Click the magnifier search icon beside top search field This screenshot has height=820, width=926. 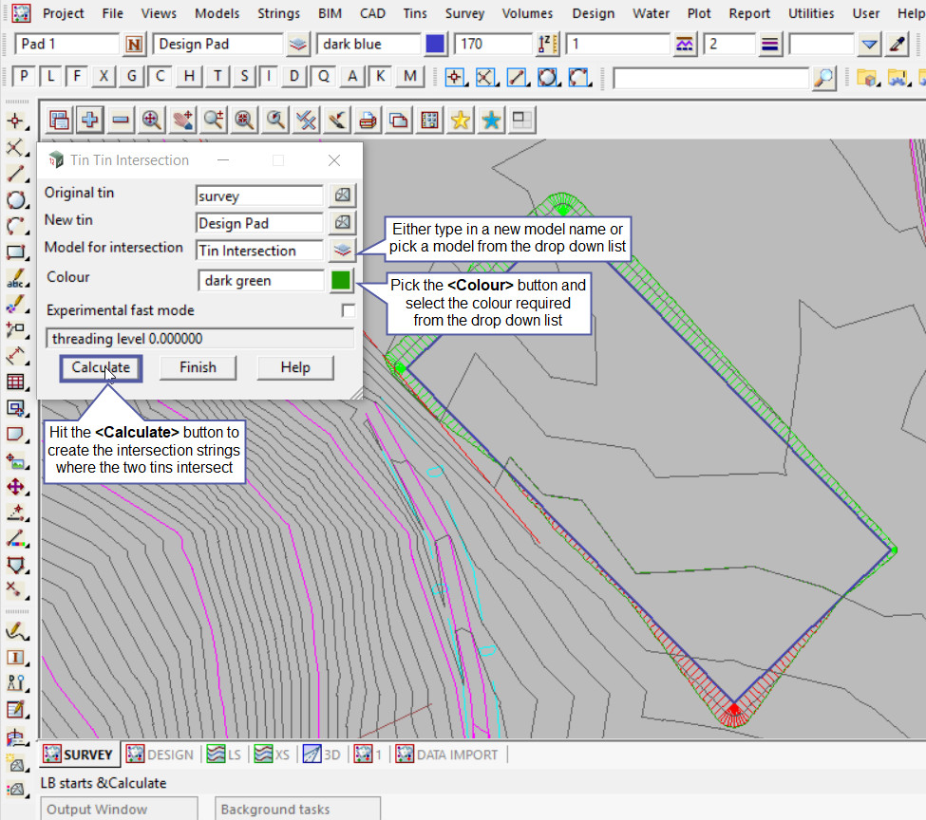pos(823,78)
